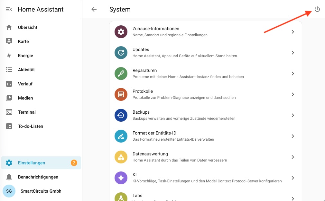The width and height of the screenshot is (325, 201).
Task: Open Format der Entitäts-ID chevron
Action: pos(293,136)
